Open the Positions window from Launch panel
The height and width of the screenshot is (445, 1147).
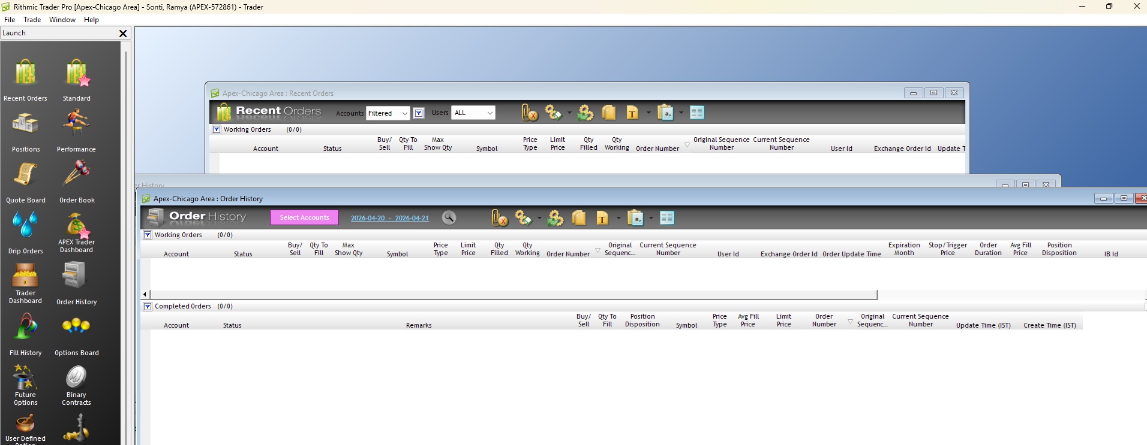25,124
